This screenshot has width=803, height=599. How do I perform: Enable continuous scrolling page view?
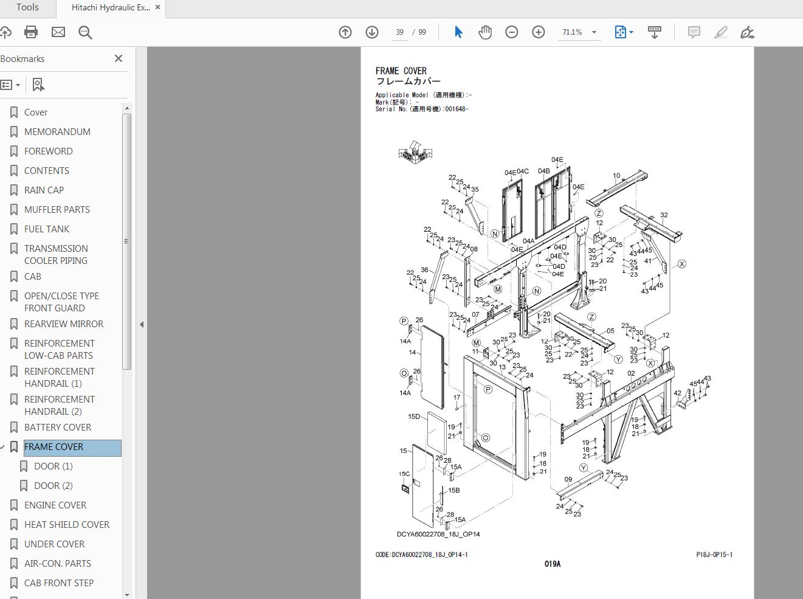pos(655,32)
